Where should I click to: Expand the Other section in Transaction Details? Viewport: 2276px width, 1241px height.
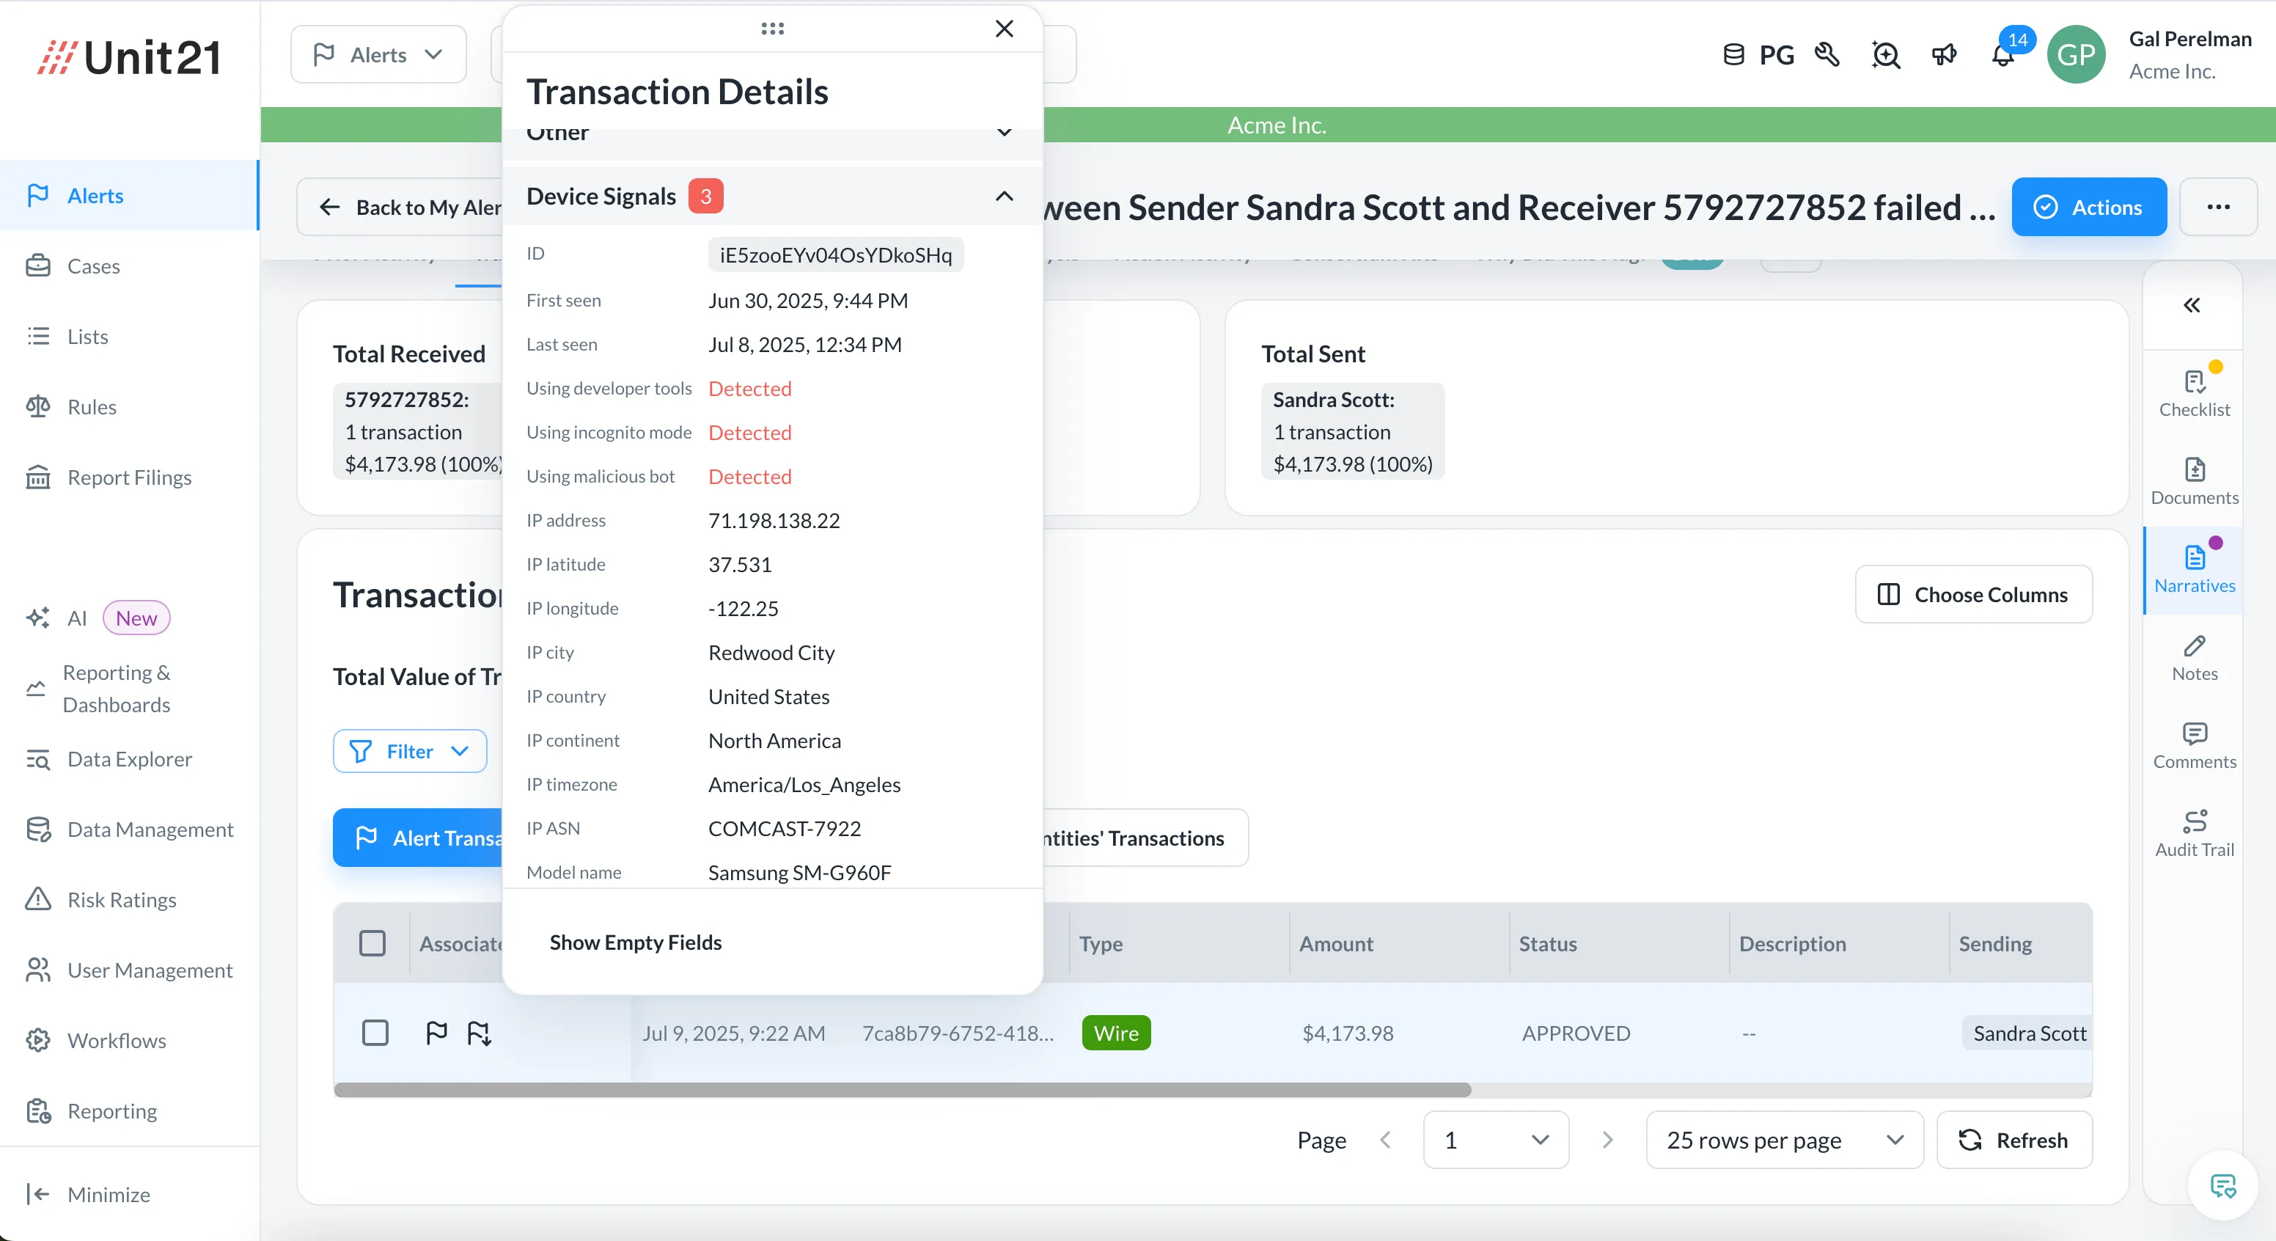1004,133
